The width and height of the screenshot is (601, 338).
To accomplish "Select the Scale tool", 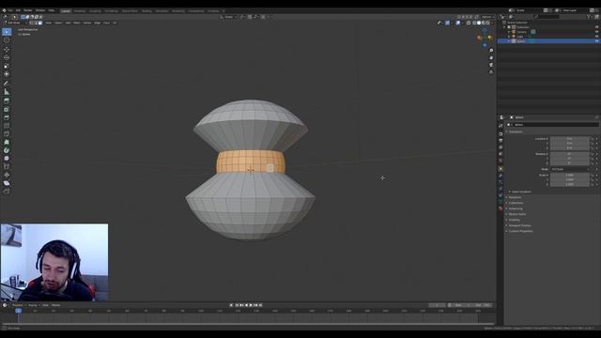I will coord(7,66).
